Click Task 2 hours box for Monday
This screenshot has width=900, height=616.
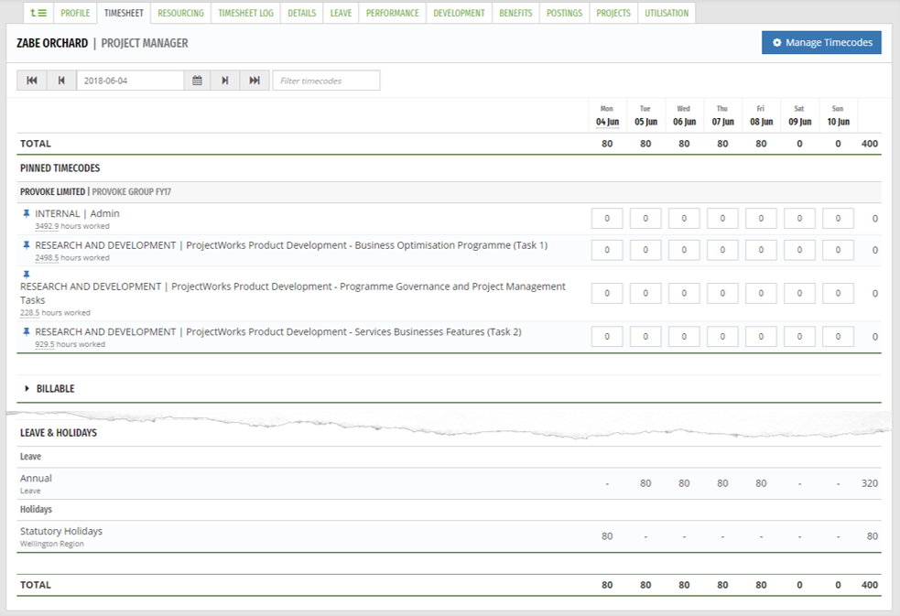click(x=607, y=337)
